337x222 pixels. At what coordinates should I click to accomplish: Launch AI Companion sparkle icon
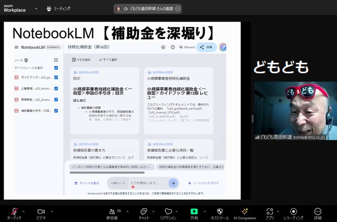coord(245,211)
